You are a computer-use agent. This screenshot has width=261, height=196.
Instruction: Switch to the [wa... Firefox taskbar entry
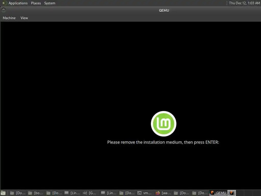(163, 193)
